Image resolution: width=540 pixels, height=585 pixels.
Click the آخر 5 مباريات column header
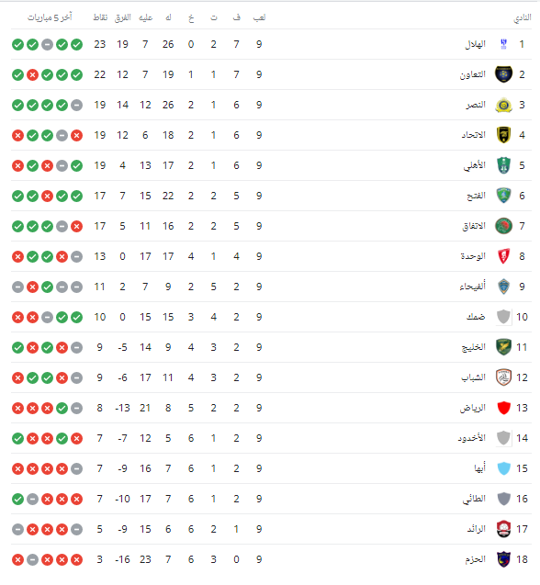[50, 17]
